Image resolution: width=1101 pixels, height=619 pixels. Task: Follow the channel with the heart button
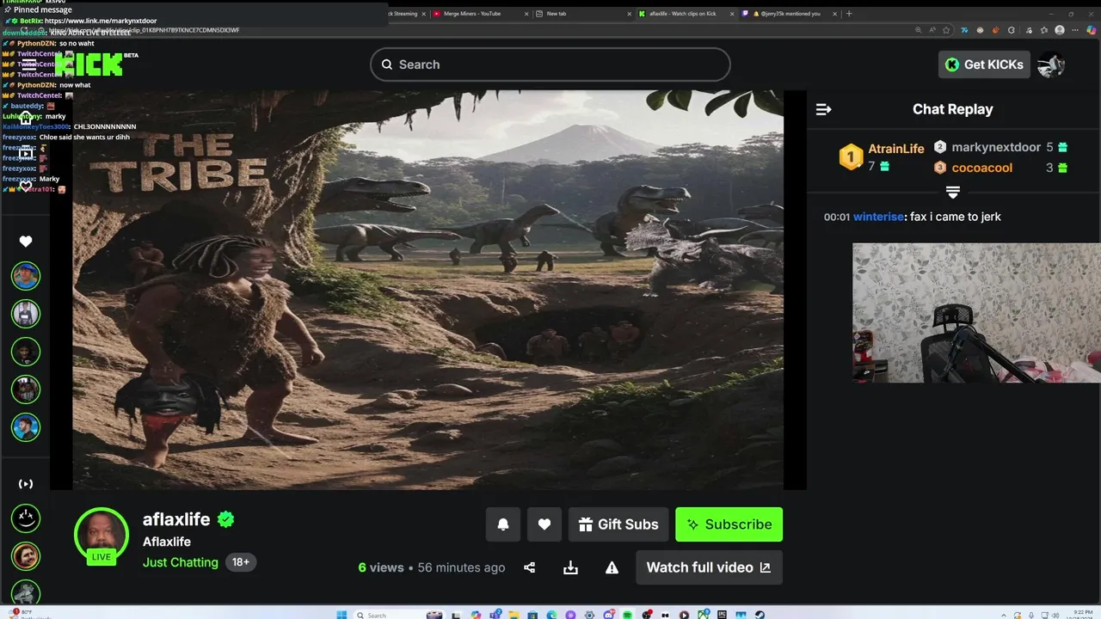[544, 524]
